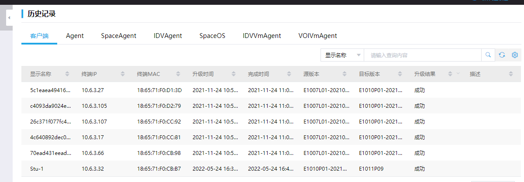The height and width of the screenshot is (182, 524).
Task: Switch to the SpaceAgent tab
Action: (119, 36)
